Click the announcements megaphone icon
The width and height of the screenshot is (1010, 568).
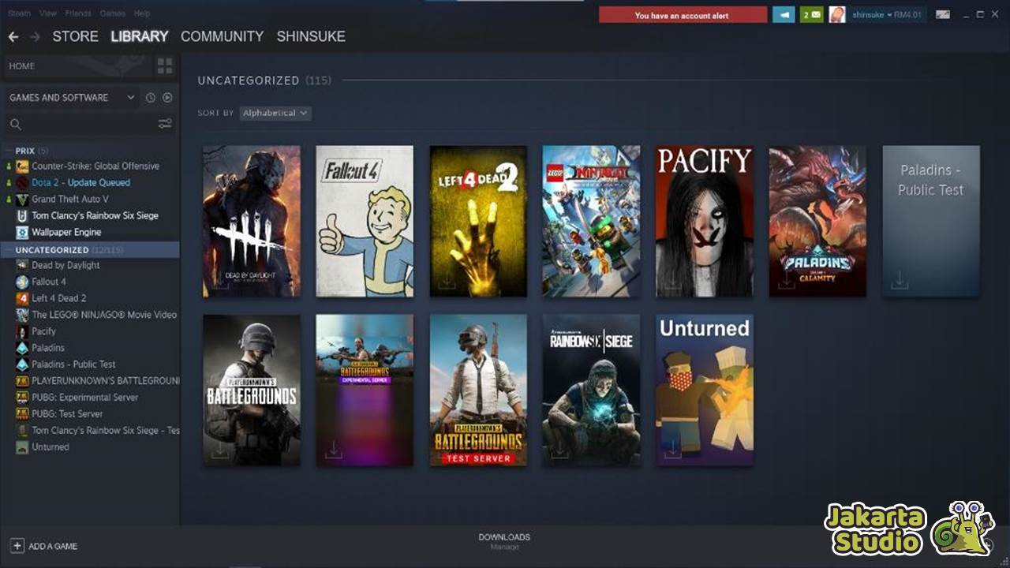click(x=784, y=15)
